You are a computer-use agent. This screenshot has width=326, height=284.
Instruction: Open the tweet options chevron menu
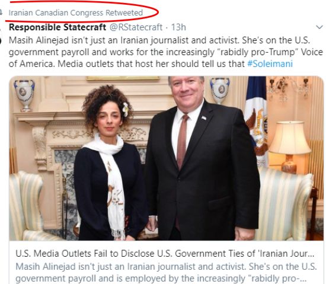pos(319,27)
